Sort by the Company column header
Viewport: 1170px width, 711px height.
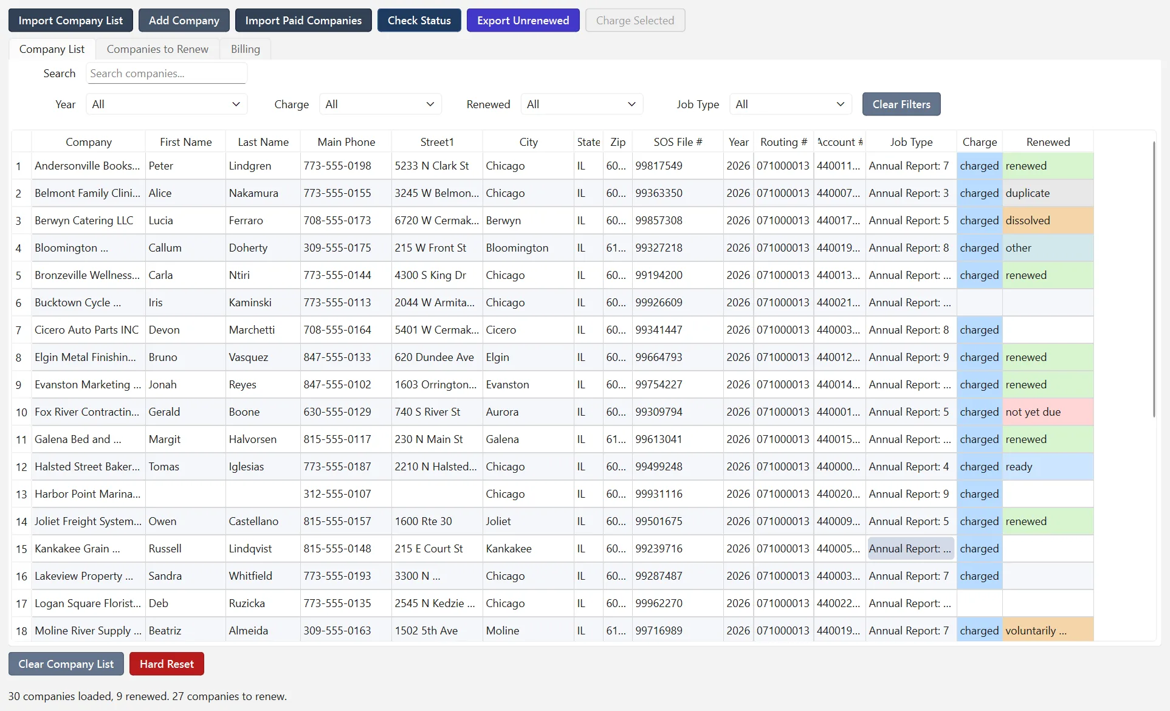point(89,142)
